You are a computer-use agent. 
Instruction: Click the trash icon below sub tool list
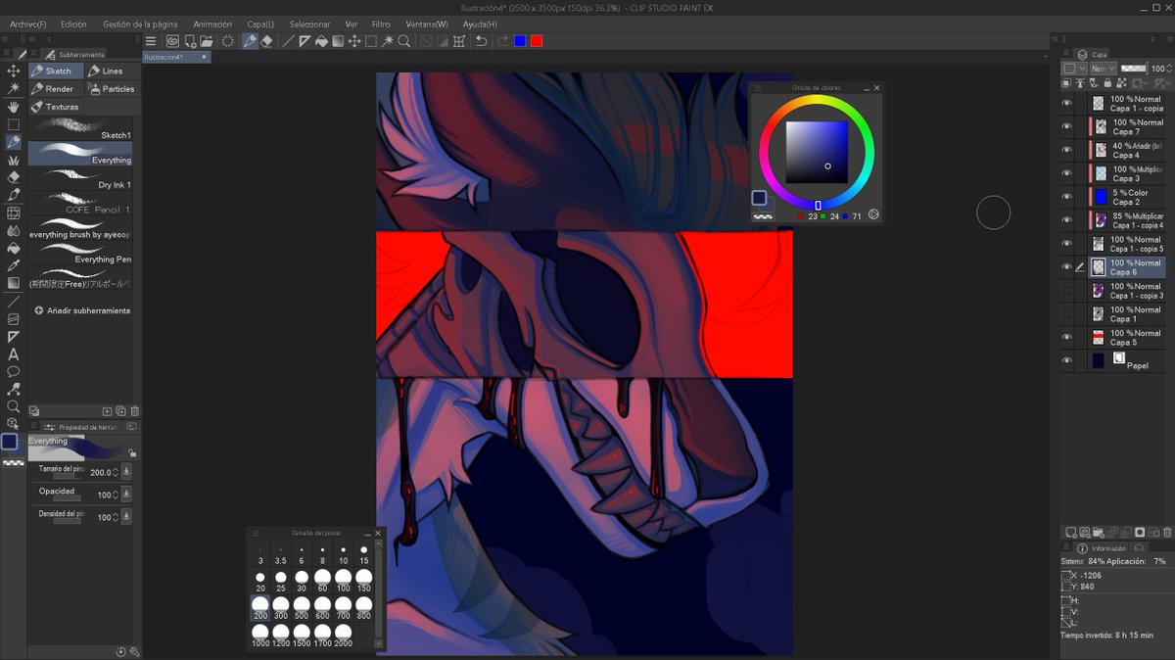[135, 411]
